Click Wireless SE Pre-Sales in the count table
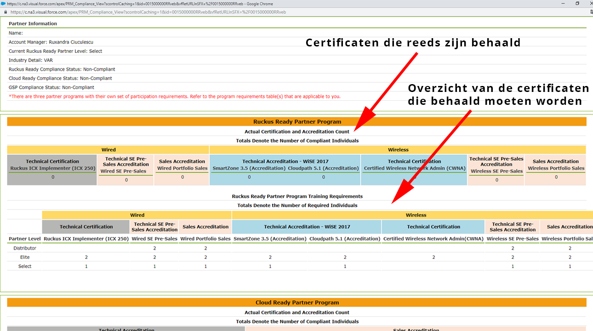Image resolution: width=593 pixels, height=331 pixels. 496,171
